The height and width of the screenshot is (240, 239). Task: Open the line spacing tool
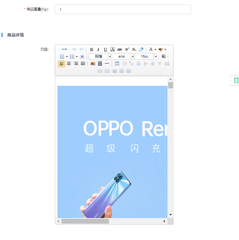tap(164, 56)
